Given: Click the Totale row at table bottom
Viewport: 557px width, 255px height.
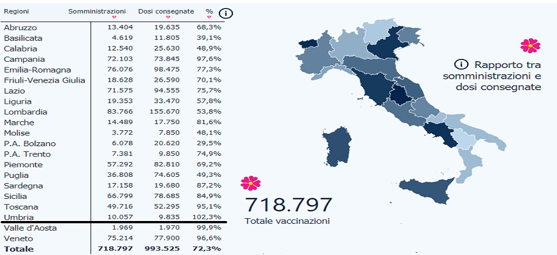Looking at the screenshot, I should (19, 249).
